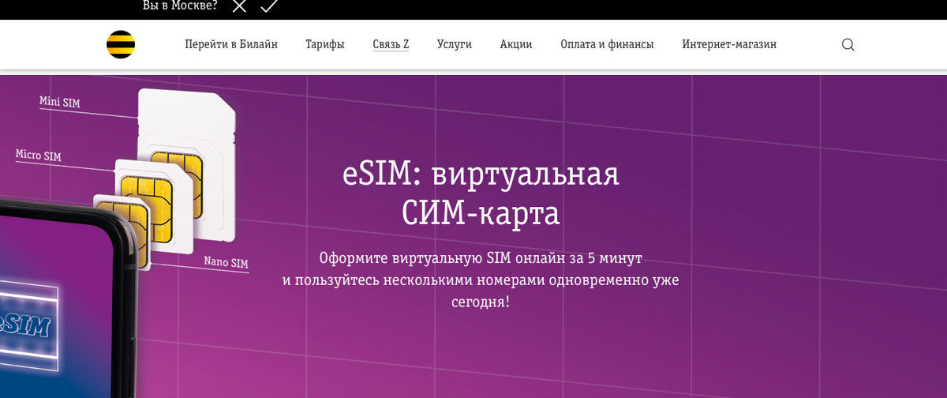Click the "Вы в Москве?" text
The width and height of the screenshot is (947, 398).
tap(180, 6)
